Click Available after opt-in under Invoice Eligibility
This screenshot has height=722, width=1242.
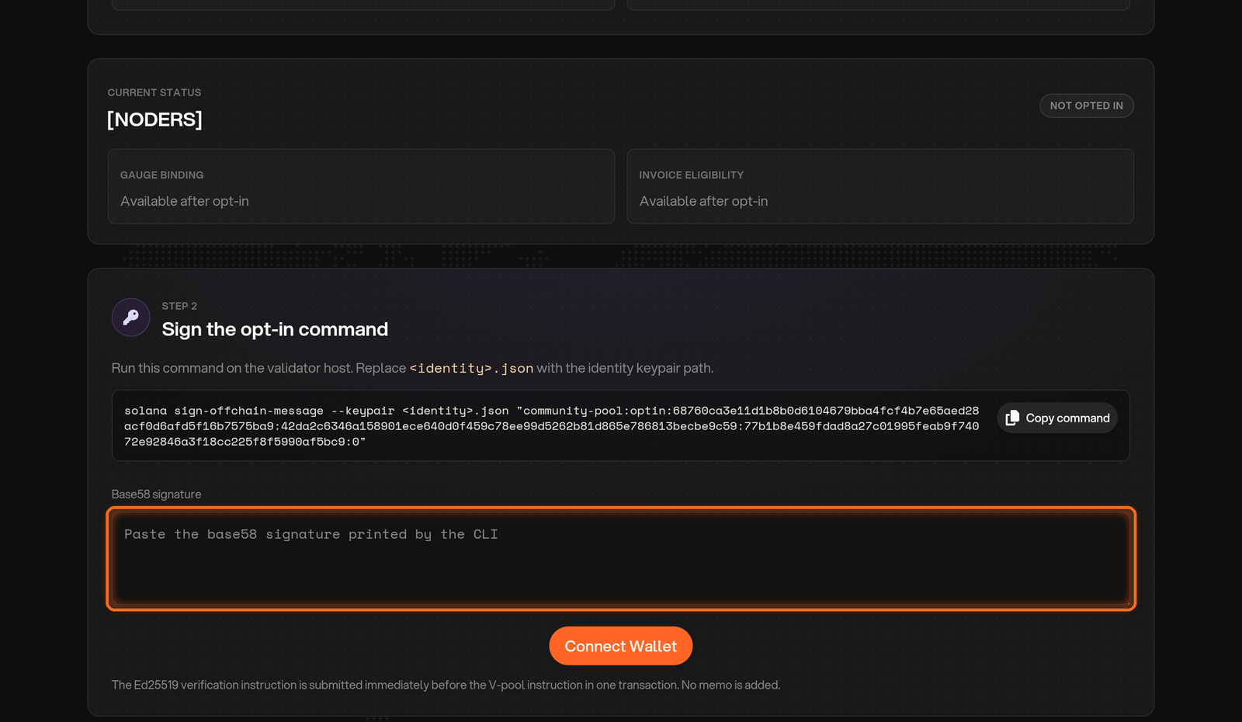pos(704,201)
